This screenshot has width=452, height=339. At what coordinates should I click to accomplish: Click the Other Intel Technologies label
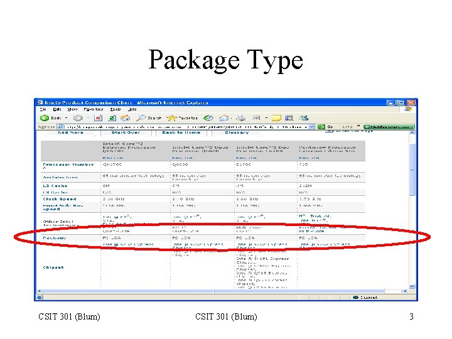point(60,223)
